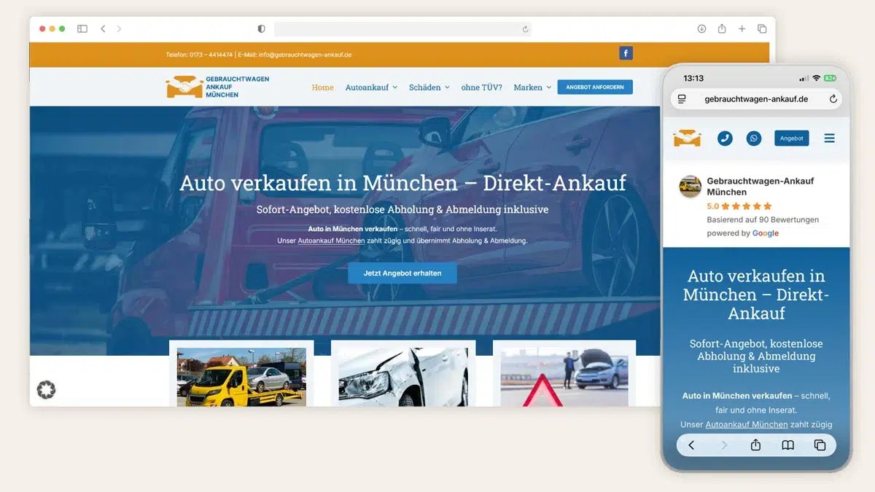
Task: Add a new tab with plus icon
Action: 742,29
